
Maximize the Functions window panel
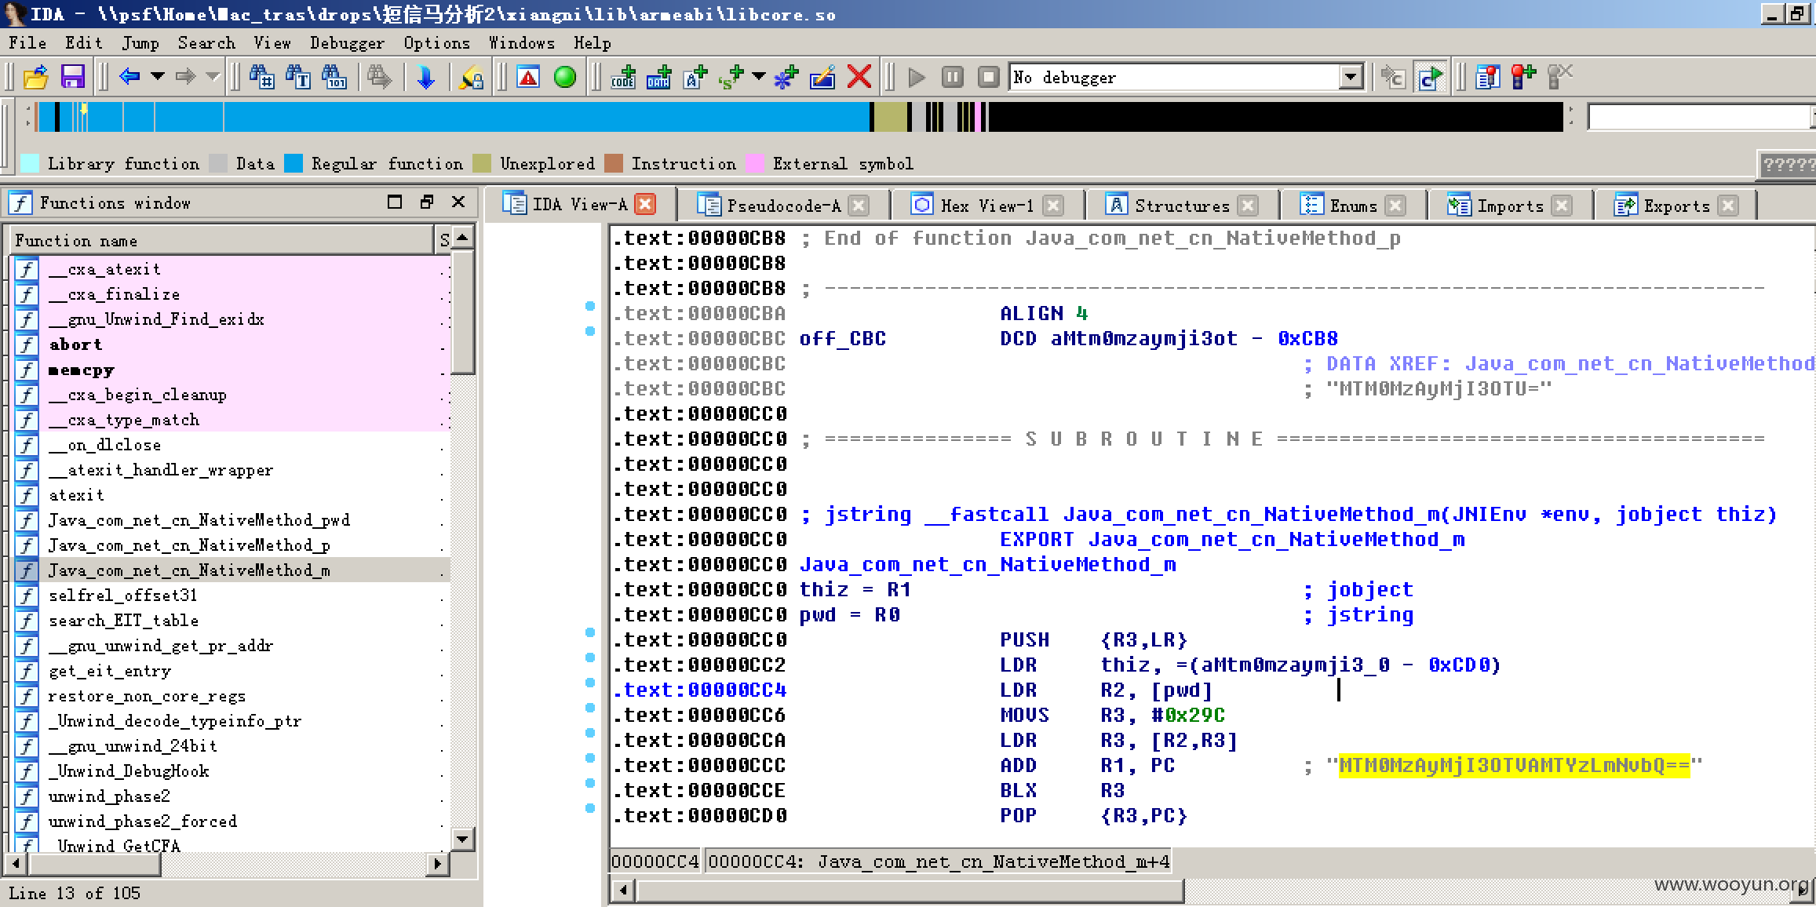click(x=394, y=202)
